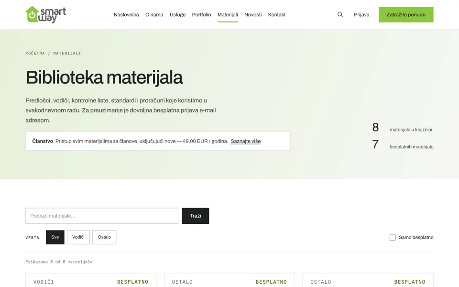Open the O nama menu item
Viewport: 459px width, 287px height.
click(x=154, y=15)
